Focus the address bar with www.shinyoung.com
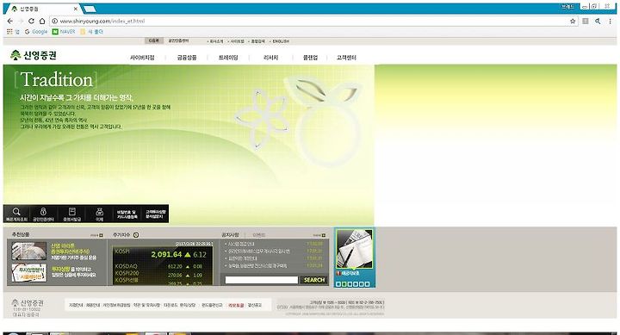 [x=313, y=21]
